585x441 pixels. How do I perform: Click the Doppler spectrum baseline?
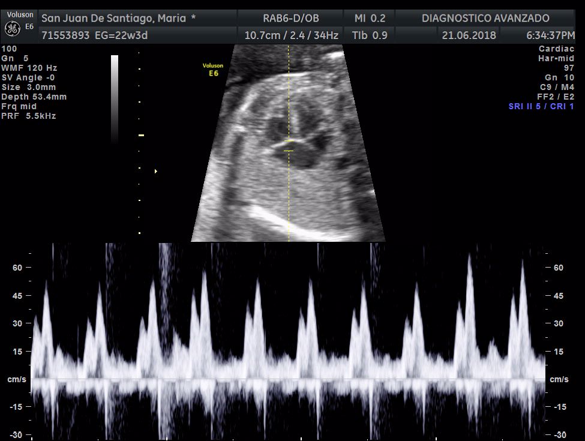[288, 379]
